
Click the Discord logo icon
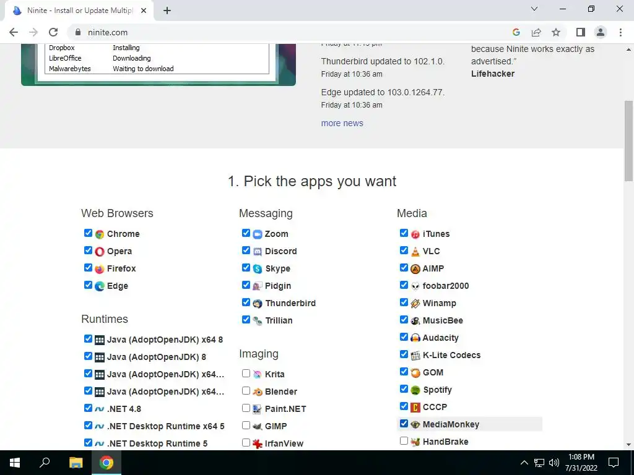[x=258, y=252]
